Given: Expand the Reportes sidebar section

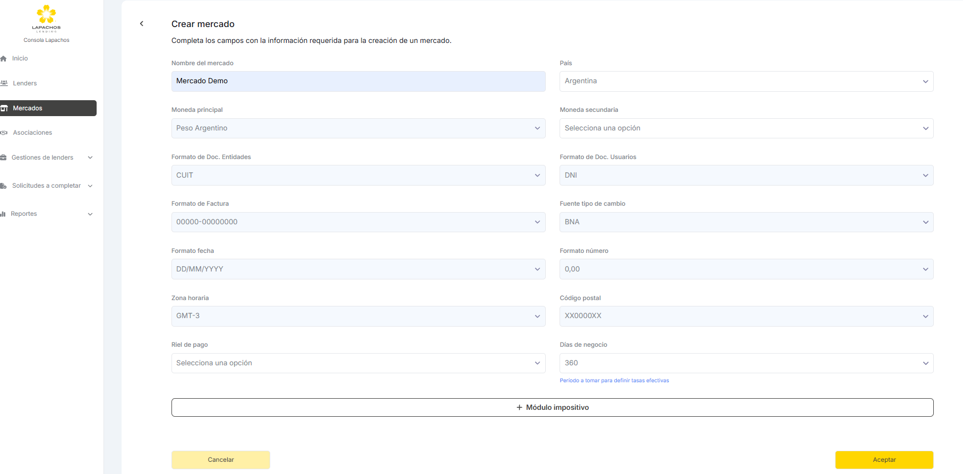Looking at the screenshot, I should click(x=90, y=214).
